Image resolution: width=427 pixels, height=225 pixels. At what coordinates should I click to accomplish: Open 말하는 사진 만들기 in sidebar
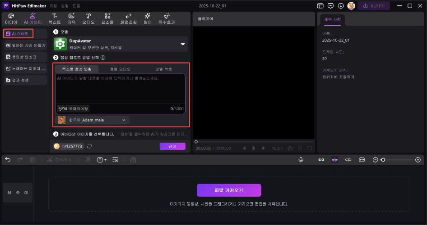click(25, 45)
